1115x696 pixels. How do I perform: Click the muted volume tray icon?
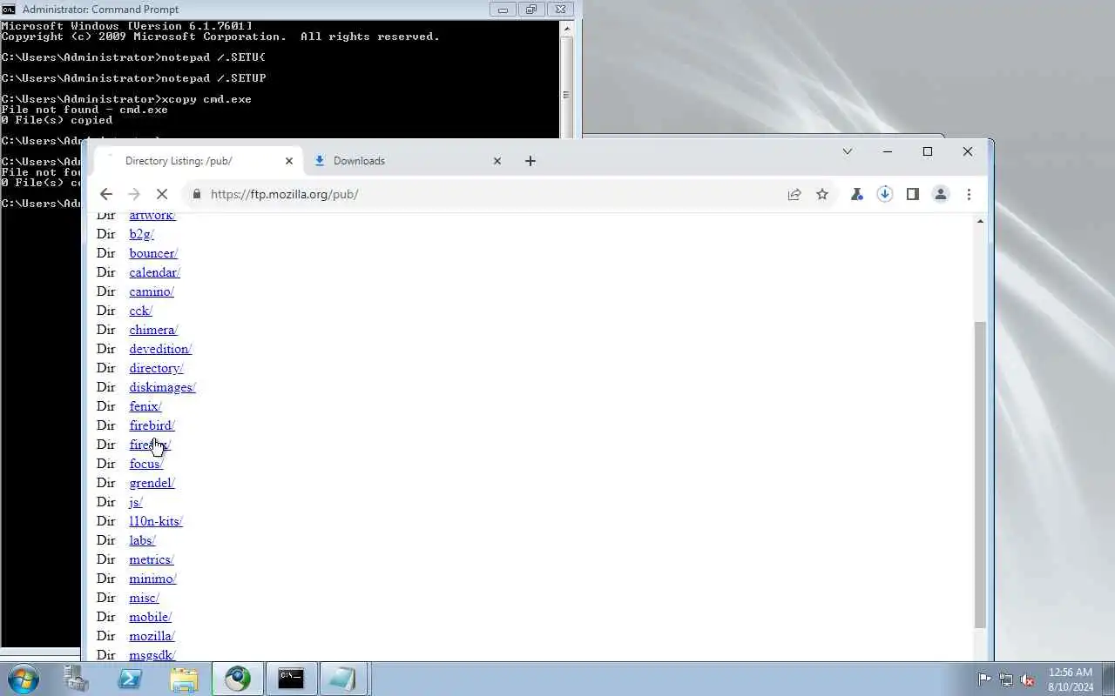pos(1028,679)
